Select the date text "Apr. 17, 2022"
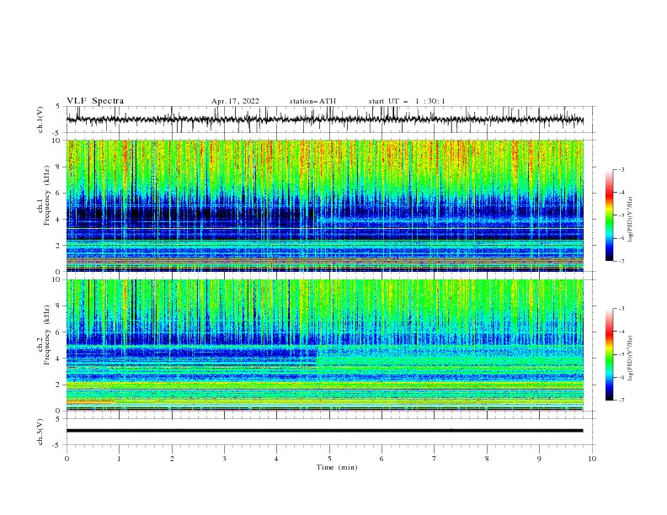Image resolution: width=667 pixels, height=515 pixels. (235, 101)
